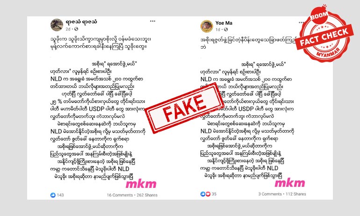This screenshot has width=360, height=216.
Task: Click the red FAKE stamp overlay
Action: point(184,108)
